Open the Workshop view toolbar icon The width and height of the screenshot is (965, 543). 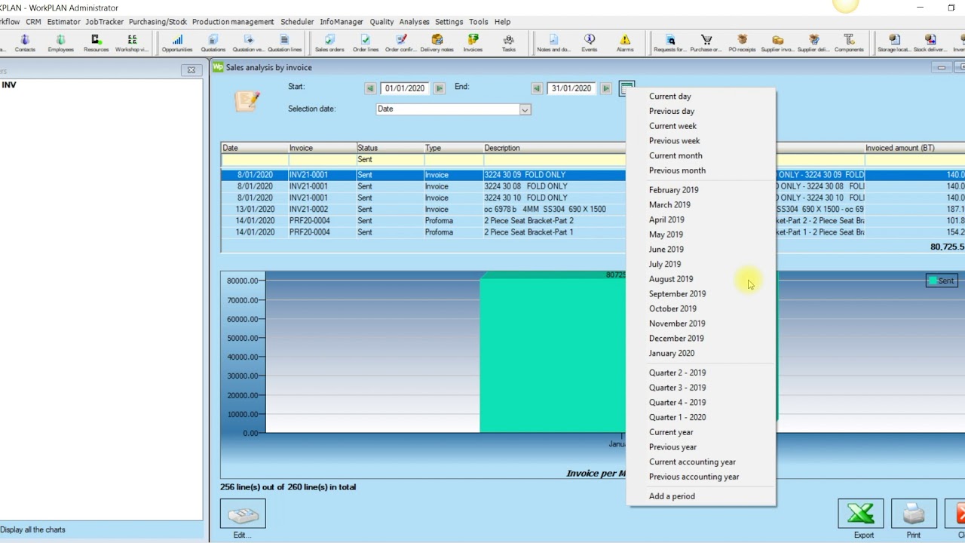pos(132,43)
